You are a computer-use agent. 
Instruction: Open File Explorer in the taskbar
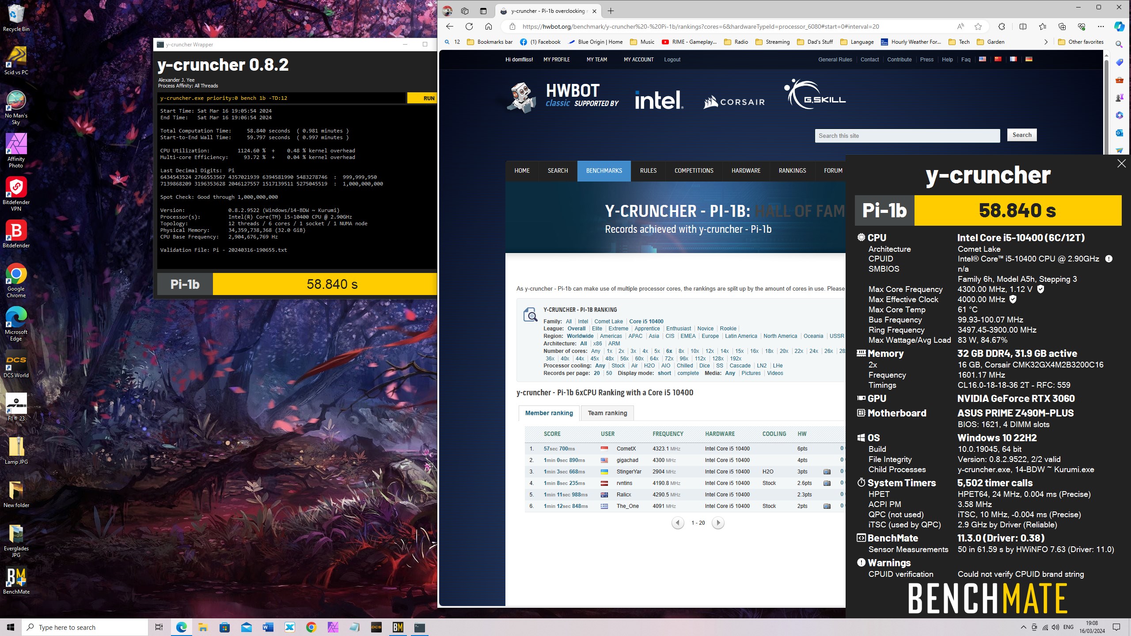click(x=203, y=627)
